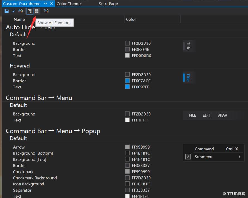Open the FFD0D0D0 color swatch
The width and height of the screenshot is (248, 198).
point(127,56)
